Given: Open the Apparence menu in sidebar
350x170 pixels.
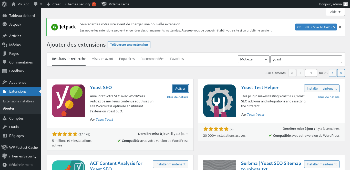Looking at the screenshot, I should 17,82.
